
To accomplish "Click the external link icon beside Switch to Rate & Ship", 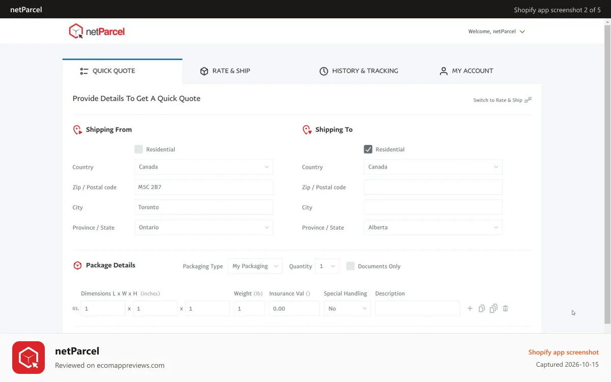I will tap(528, 100).
